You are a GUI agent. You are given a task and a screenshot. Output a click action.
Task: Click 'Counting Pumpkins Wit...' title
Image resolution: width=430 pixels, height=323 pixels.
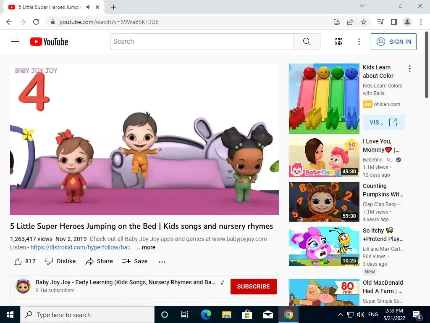pos(383,190)
